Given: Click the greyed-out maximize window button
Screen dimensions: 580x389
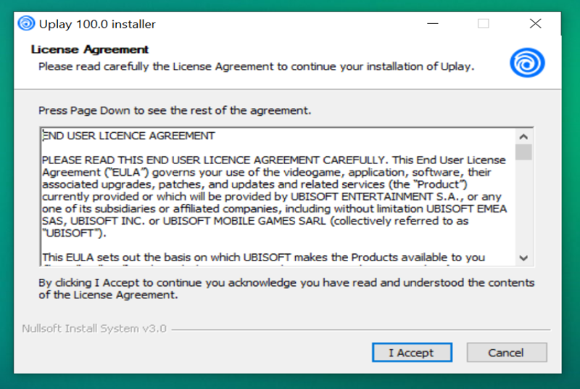Looking at the screenshot, I should (x=483, y=24).
